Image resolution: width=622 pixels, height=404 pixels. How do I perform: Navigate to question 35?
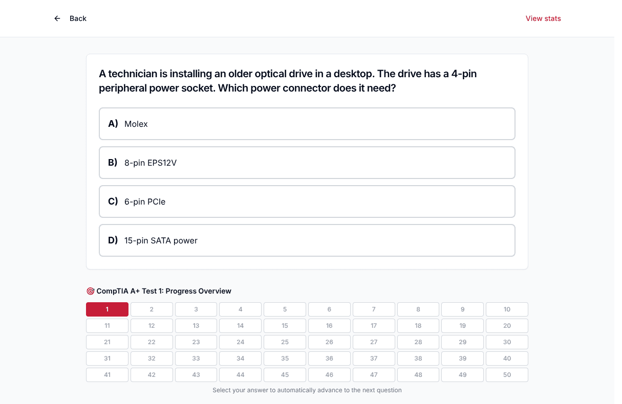point(285,358)
